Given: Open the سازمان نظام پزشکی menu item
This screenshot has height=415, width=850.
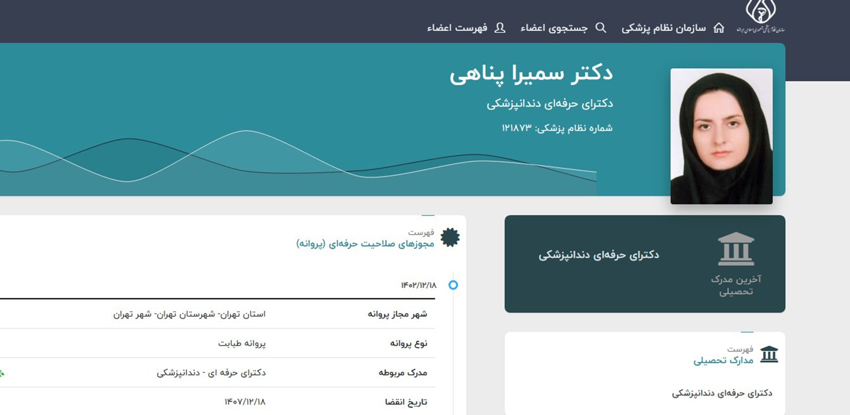Looking at the screenshot, I should [x=663, y=28].
